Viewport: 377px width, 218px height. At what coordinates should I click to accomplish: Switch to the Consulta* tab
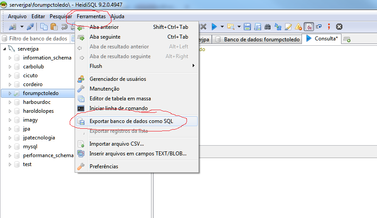point(321,39)
